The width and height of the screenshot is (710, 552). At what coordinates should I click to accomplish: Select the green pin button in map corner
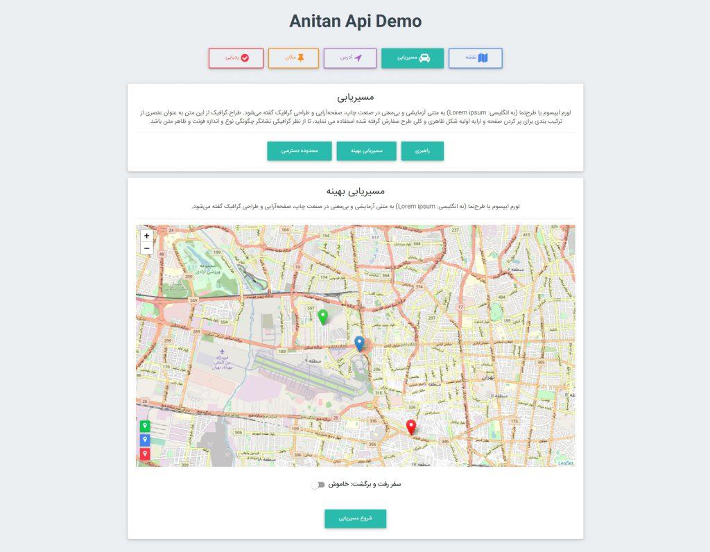145,426
